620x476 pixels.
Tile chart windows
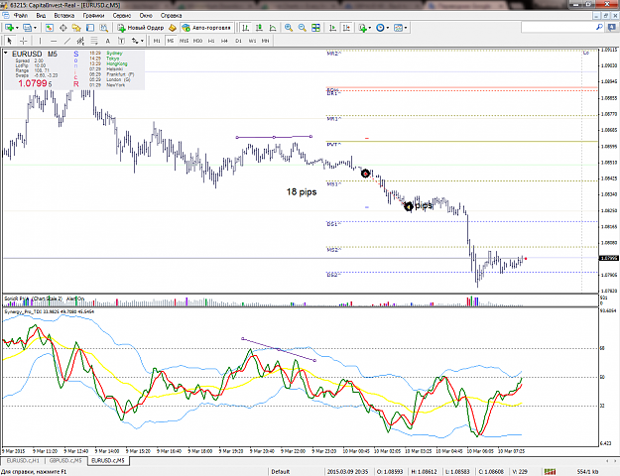[x=315, y=28]
